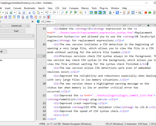Open the Tools menu
This screenshot has height=126, width=156.
94,8
